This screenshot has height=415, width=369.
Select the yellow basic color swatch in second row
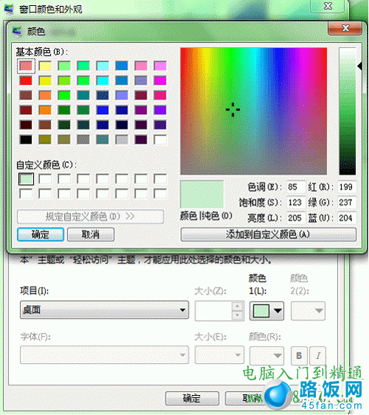[x=45, y=80]
